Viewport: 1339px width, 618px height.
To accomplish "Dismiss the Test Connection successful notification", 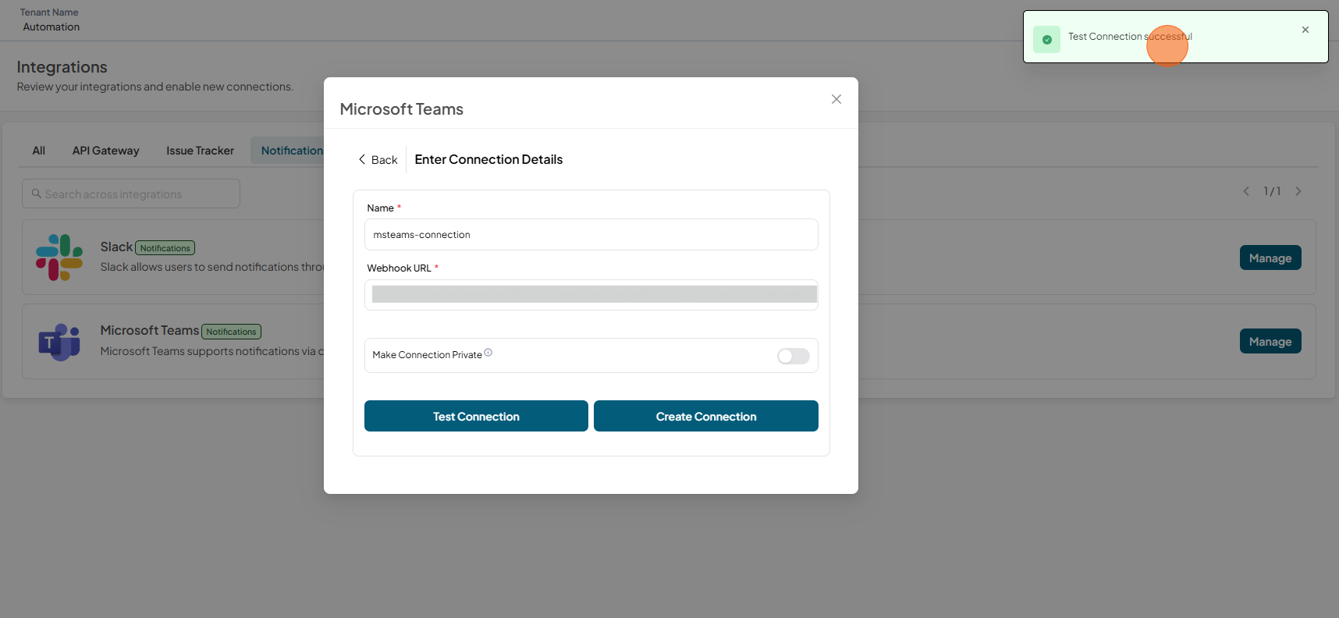I will pos(1305,30).
